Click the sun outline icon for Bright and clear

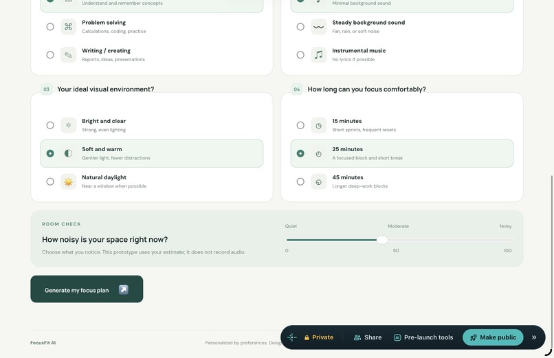point(68,125)
